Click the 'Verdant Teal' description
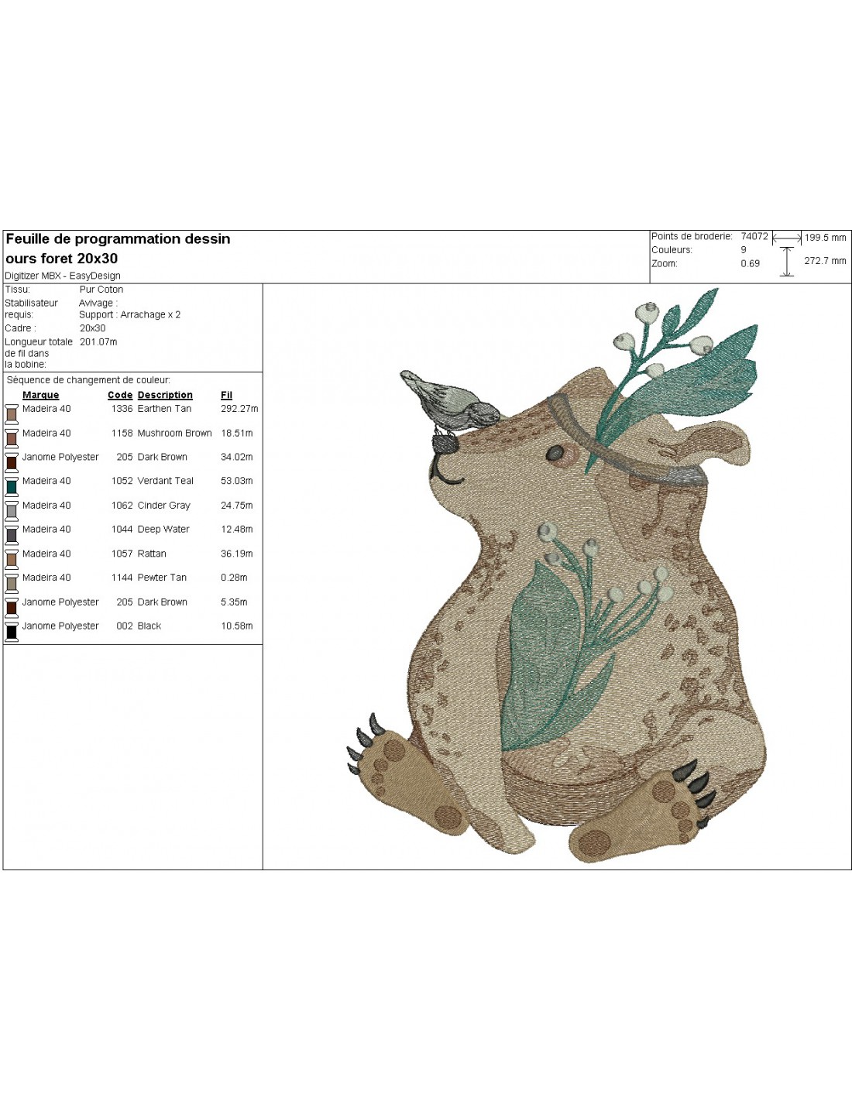 (166, 481)
